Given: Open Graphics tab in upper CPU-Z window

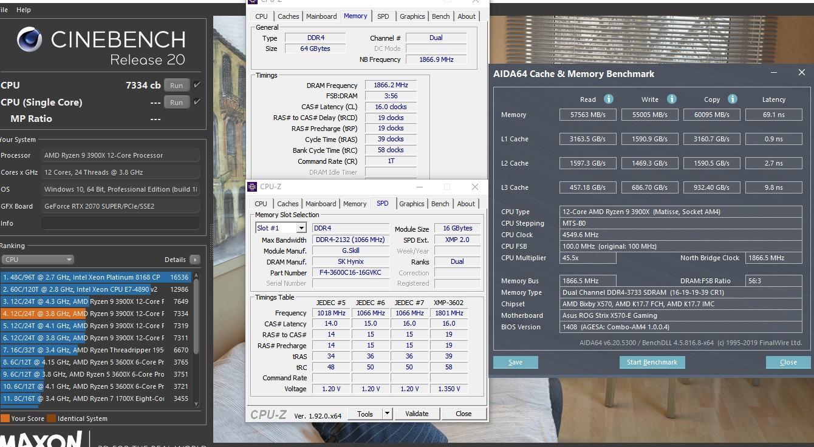Looking at the screenshot, I should (x=412, y=16).
